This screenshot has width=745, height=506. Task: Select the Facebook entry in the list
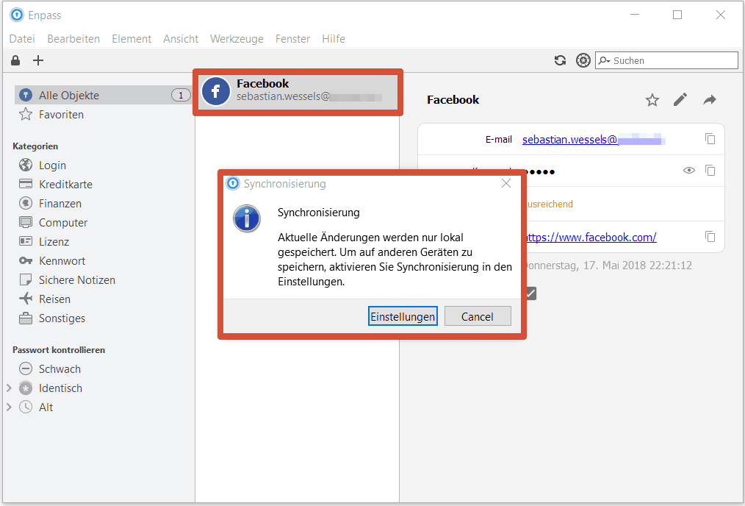coord(298,91)
